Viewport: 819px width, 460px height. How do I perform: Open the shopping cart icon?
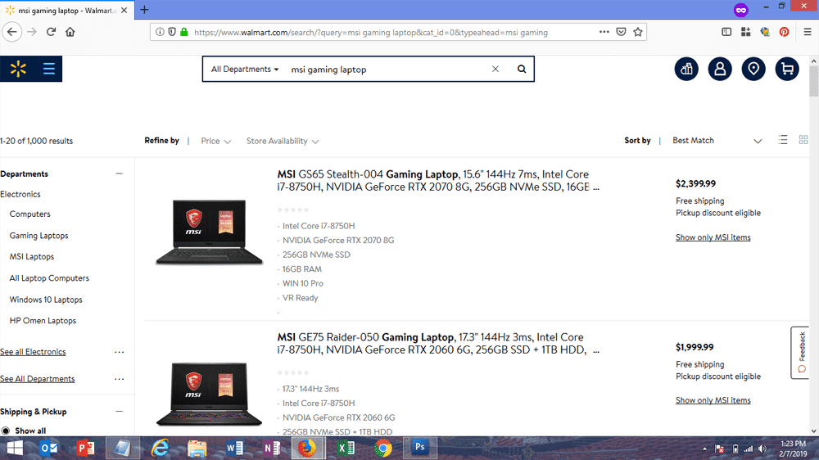(786, 69)
